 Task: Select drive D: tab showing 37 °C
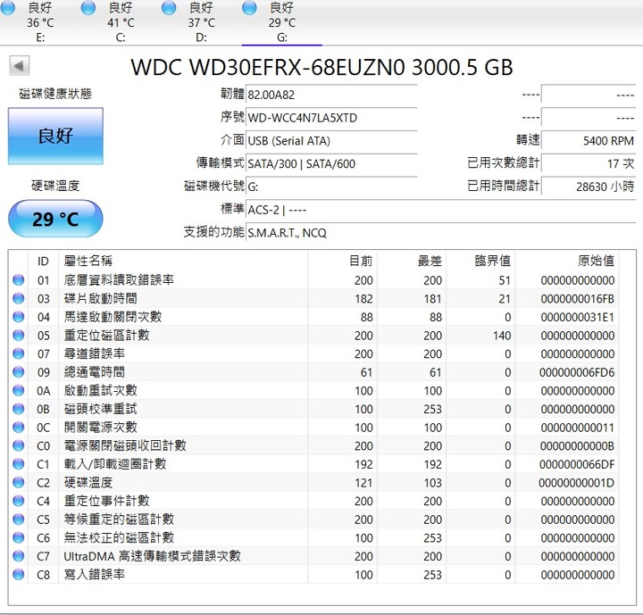coord(201,22)
